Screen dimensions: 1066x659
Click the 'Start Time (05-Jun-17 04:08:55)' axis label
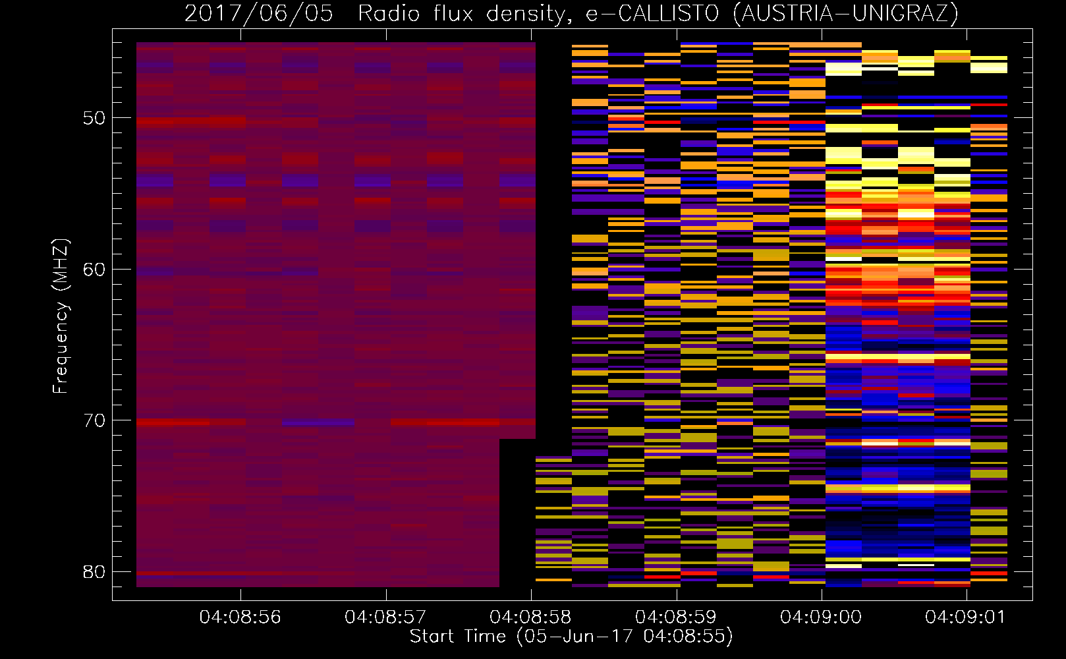571,637
